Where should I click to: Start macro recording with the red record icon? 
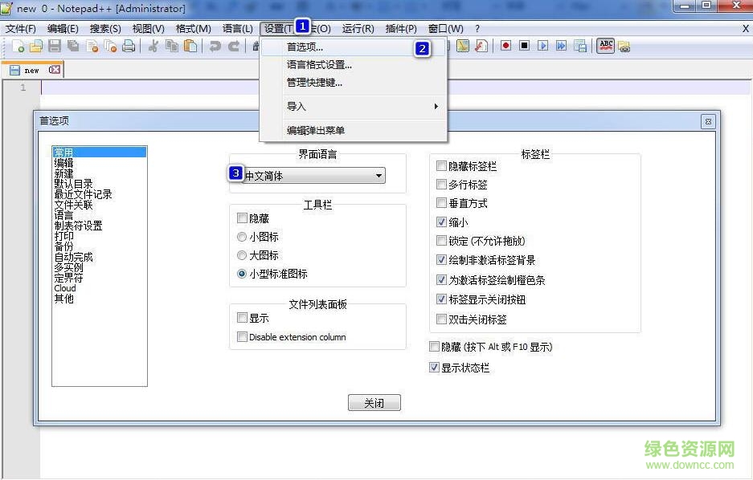(x=506, y=47)
